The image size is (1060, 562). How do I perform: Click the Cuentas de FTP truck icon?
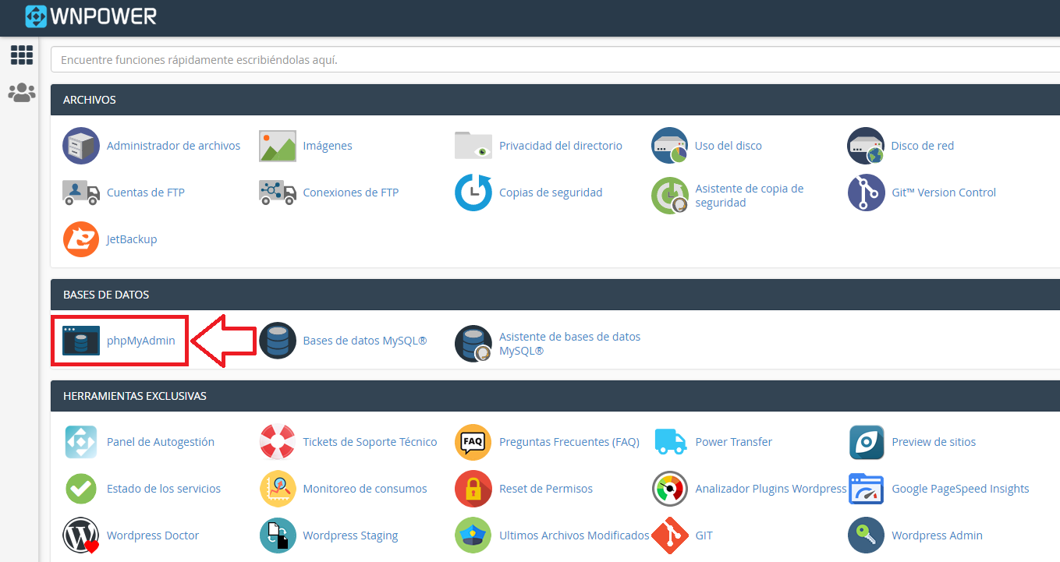81,193
